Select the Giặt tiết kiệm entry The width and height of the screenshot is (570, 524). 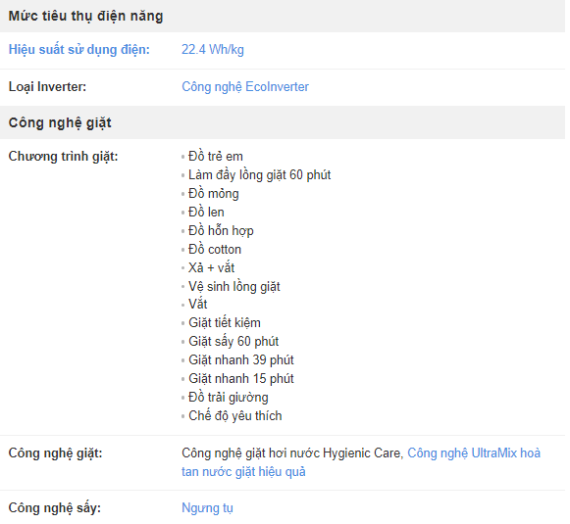pos(225,322)
